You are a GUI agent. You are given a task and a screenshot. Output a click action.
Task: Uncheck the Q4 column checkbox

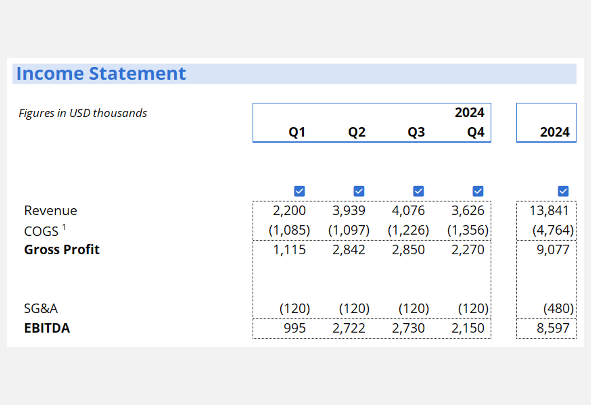pos(478,191)
